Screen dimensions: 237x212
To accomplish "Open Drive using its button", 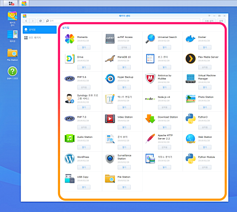I will tap(84, 67).
